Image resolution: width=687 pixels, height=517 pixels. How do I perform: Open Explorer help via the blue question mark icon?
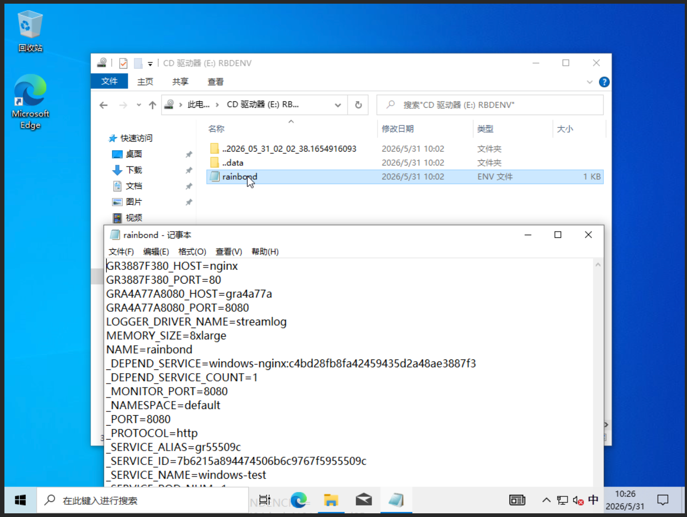604,82
